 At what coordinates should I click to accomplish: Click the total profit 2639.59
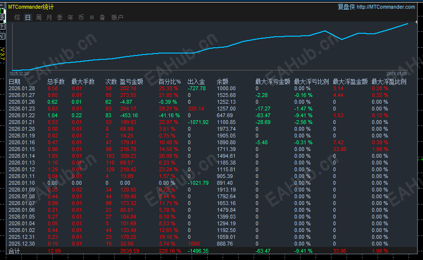click(130, 251)
